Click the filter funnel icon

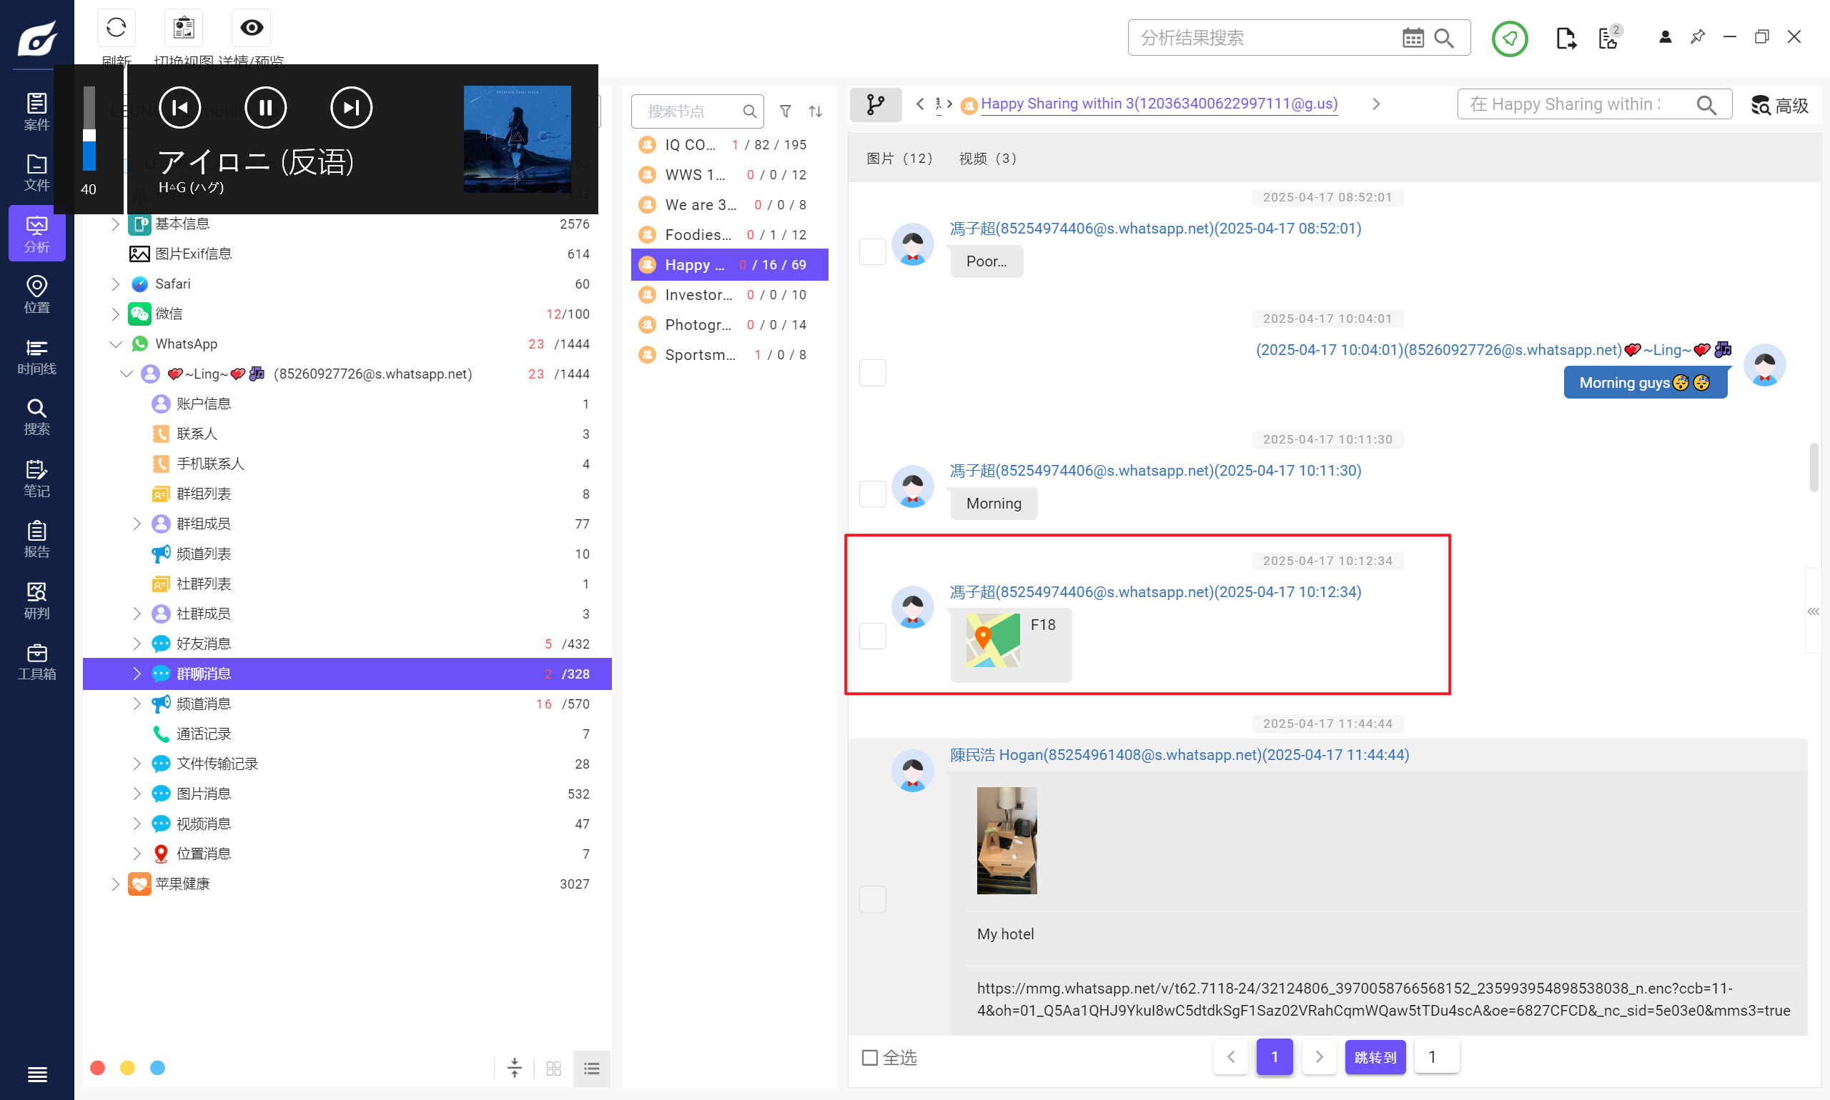click(785, 111)
